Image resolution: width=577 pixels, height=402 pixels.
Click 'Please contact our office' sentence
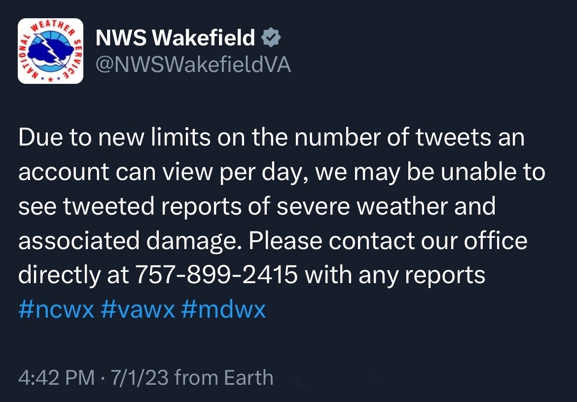point(388,240)
